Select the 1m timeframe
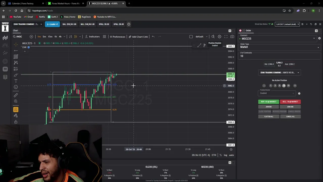Viewport: 323px width, 182px height. click(x=39, y=37)
